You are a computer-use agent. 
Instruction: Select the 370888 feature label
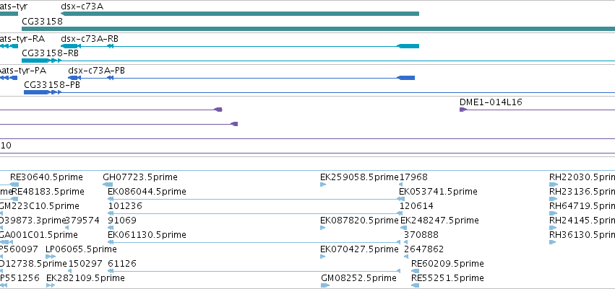pos(421,235)
